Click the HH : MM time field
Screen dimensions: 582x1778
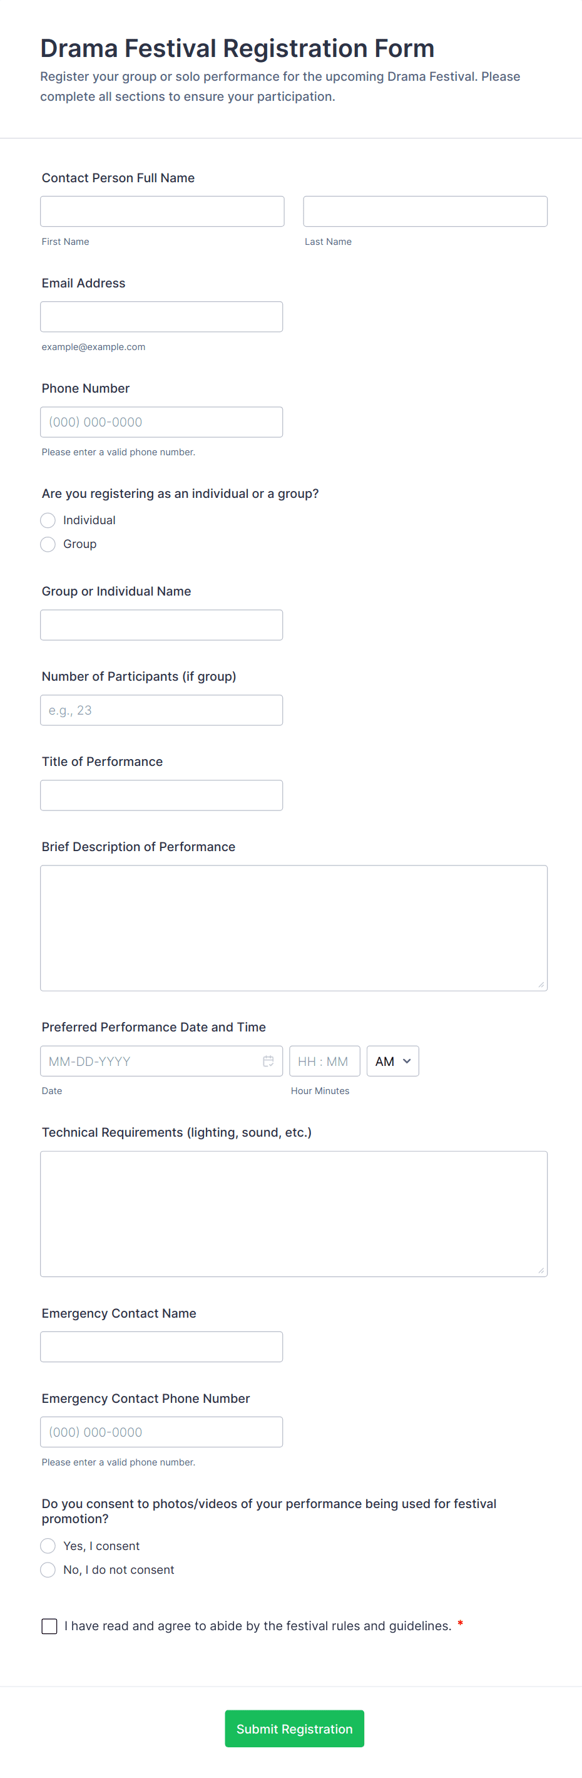(325, 1061)
